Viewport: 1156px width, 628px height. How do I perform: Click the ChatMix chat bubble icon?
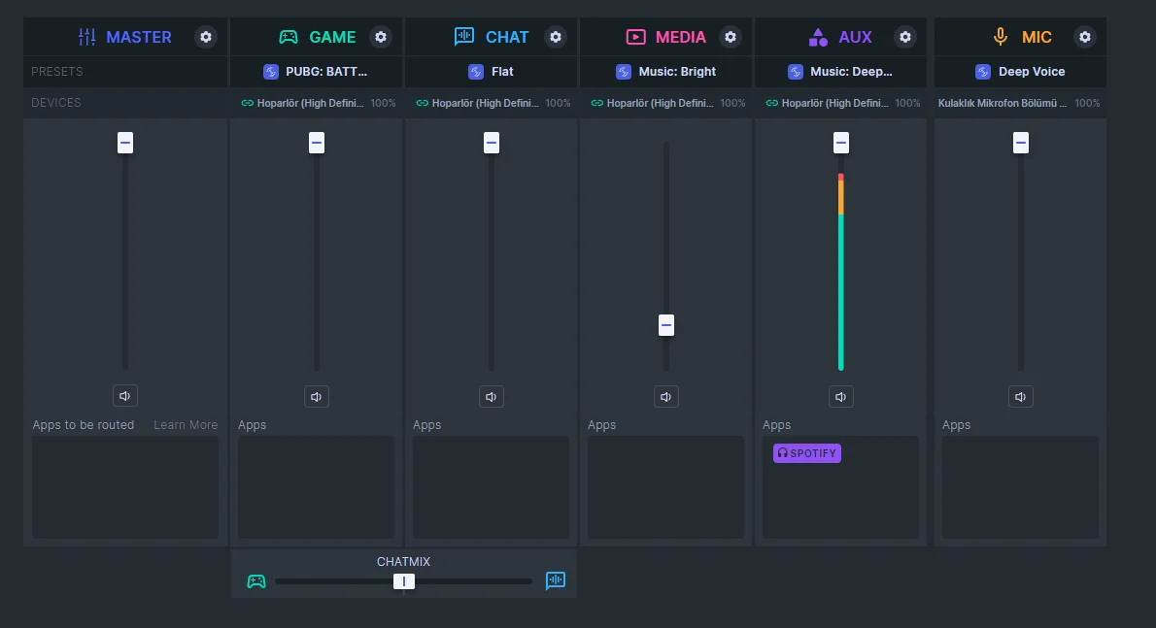click(555, 580)
